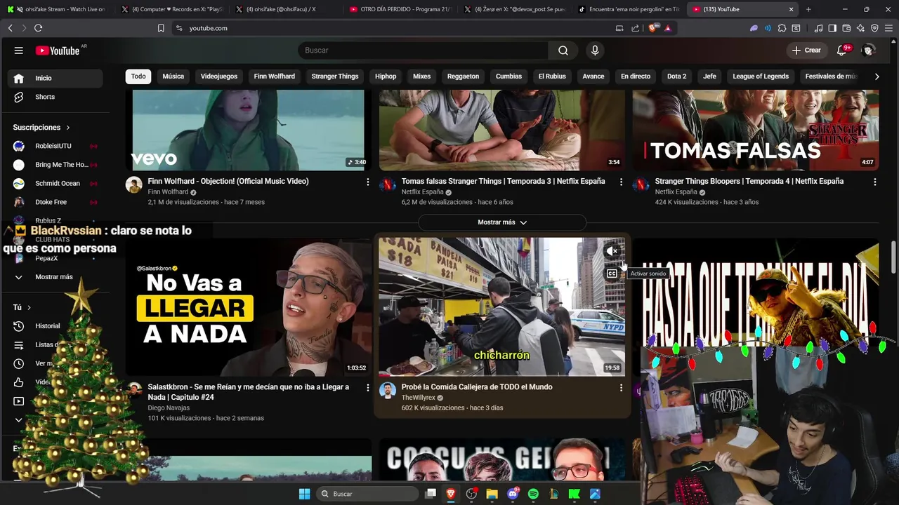This screenshot has height=505, width=899.
Task: Open Spotify from the taskbar
Action: [533, 494]
